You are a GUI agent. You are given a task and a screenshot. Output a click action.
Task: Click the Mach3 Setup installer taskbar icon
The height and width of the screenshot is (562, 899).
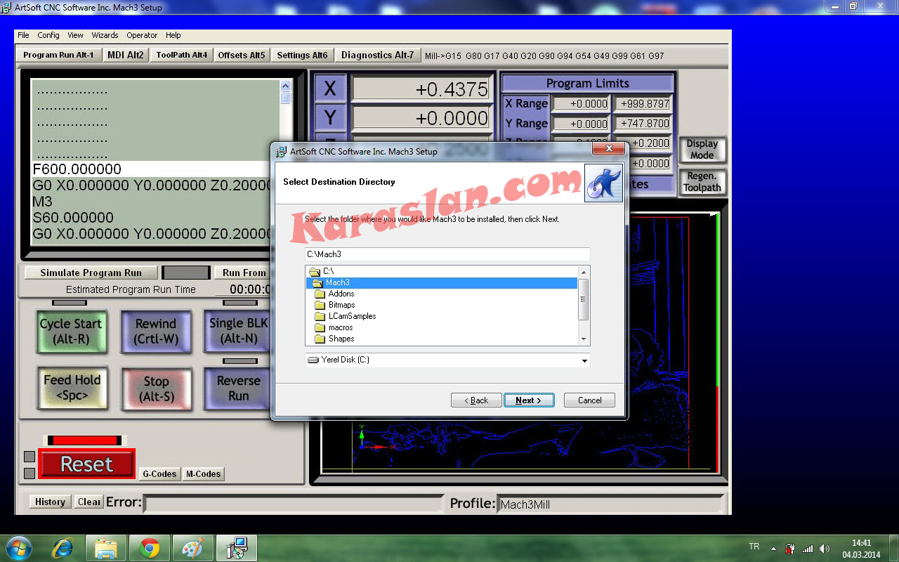point(237,548)
